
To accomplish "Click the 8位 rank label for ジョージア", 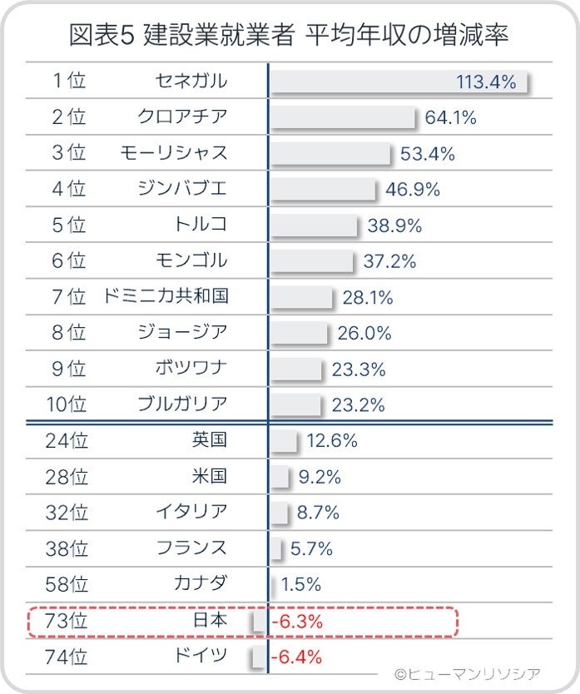I will coord(68,333).
